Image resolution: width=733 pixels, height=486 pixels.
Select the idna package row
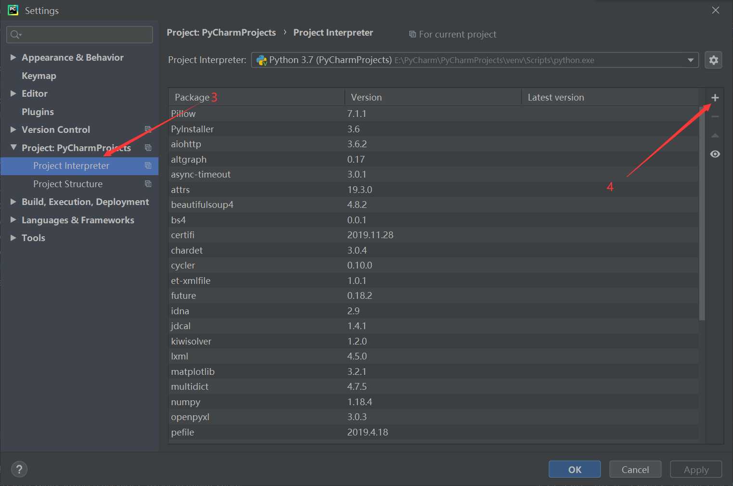pyautogui.click(x=433, y=311)
